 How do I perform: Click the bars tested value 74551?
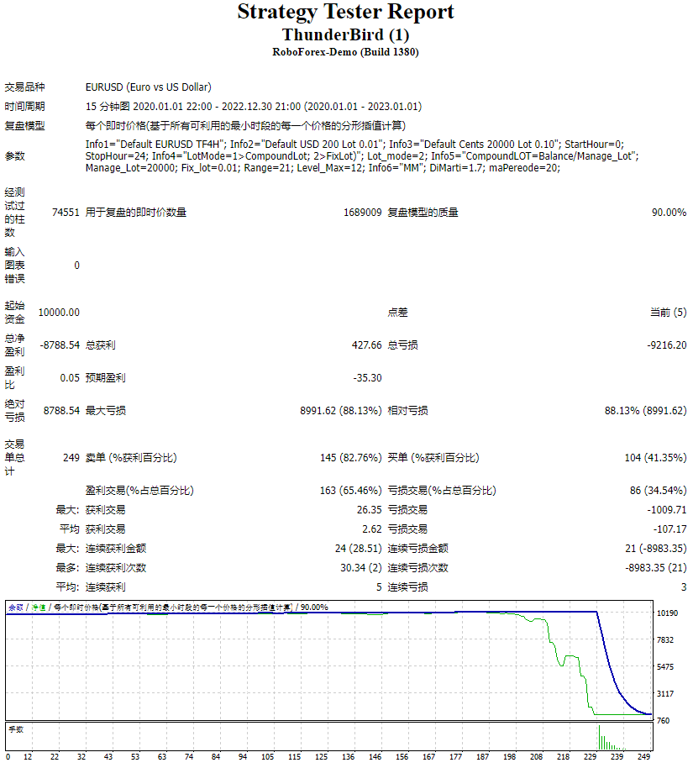(66, 212)
